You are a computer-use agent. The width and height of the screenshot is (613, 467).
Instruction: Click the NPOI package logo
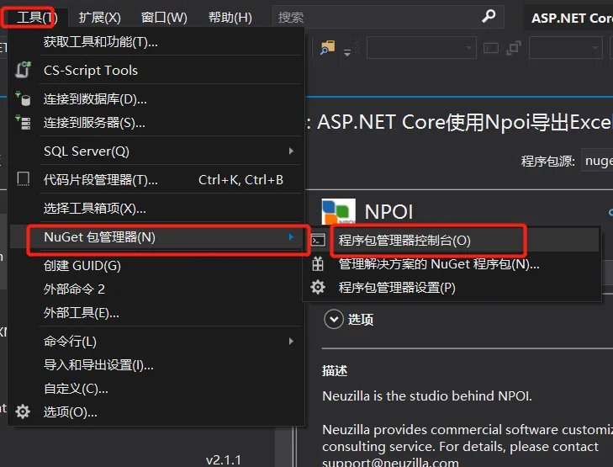339,211
